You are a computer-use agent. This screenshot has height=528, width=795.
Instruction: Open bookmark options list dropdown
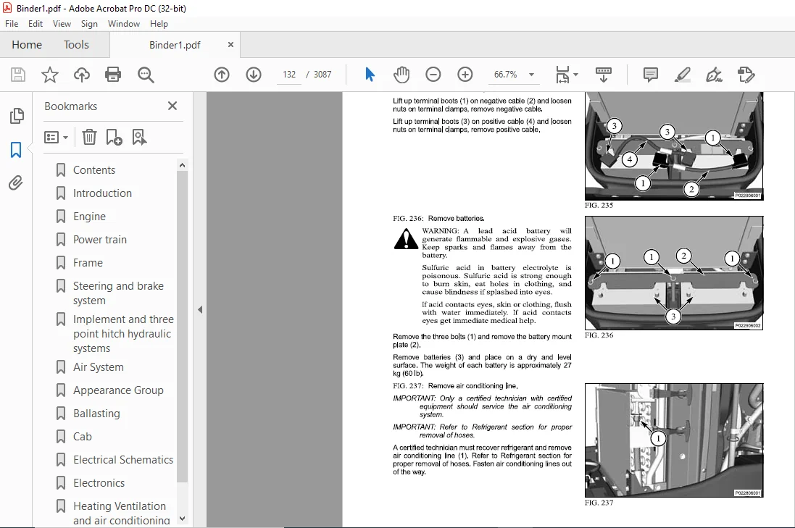coord(57,137)
